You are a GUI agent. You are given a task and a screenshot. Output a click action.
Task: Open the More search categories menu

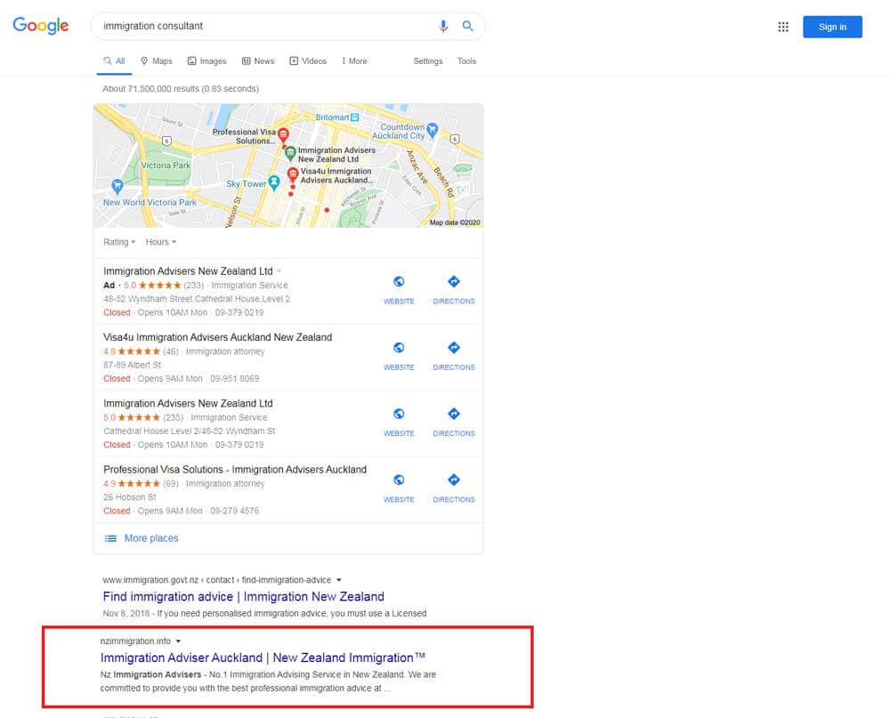click(354, 61)
